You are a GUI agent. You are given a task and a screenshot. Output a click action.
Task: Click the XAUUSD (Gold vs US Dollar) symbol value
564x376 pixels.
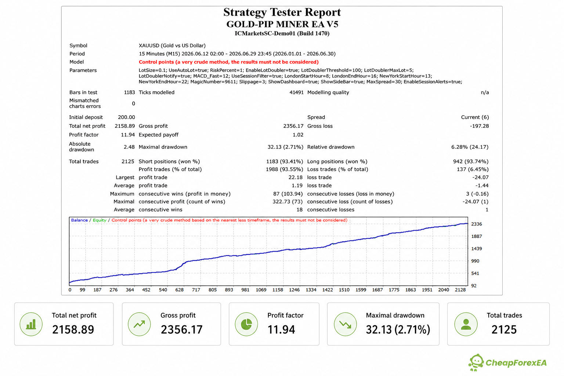(172, 46)
